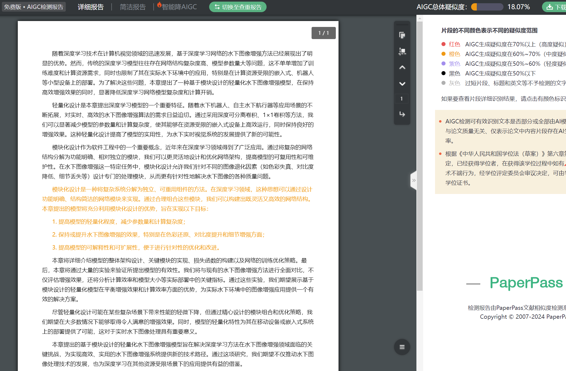Viewport: 566px width, 371px height.
Task: Collapse the right panel with double-chevron handle
Action: [x=414, y=180]
